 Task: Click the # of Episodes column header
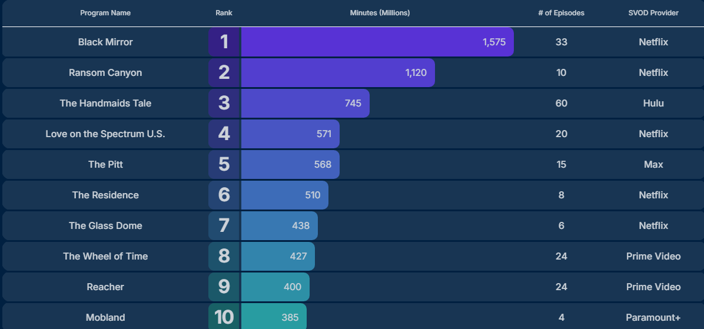pyautogui.click(x=561, y=13)
